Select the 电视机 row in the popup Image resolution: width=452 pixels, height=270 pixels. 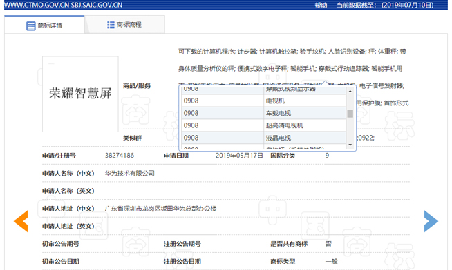(x=264, y=101)
